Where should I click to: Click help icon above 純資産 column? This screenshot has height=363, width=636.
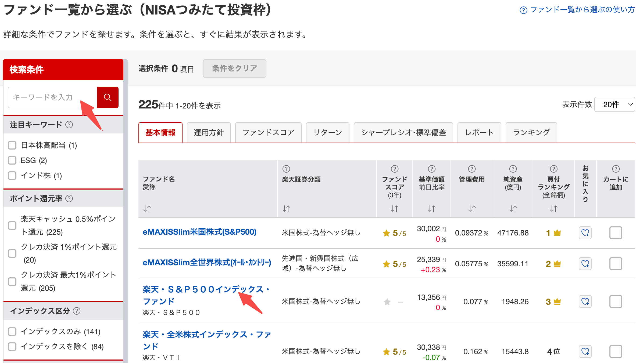513,169
